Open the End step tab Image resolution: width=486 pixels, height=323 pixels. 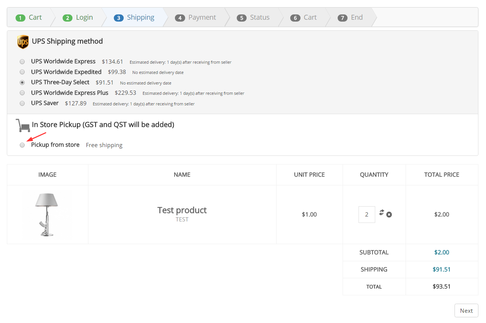tap(351, 17)
